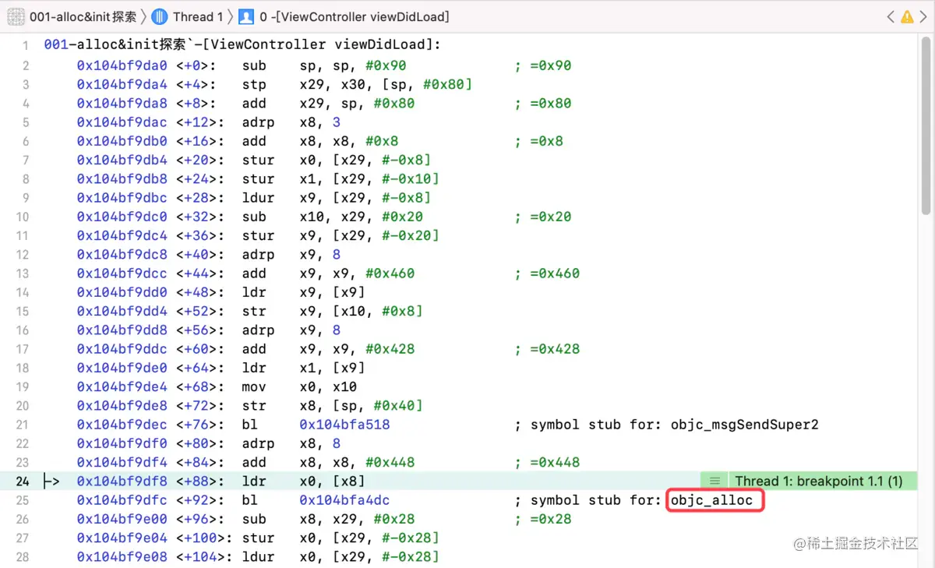Image resolution: width=935 pixels, height=568 pixels.
Task: Click the comment =0x428 on line 17
Action: tap(556, 349)
